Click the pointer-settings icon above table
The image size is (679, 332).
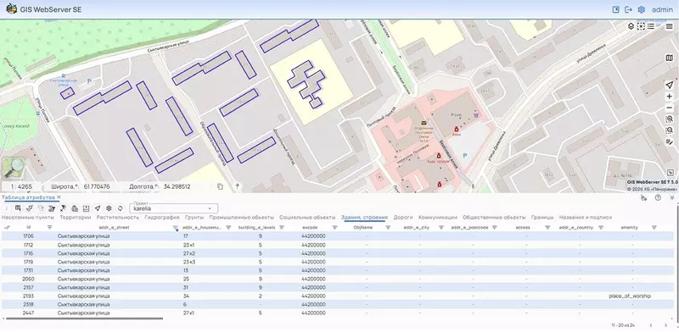coord(643,197)
